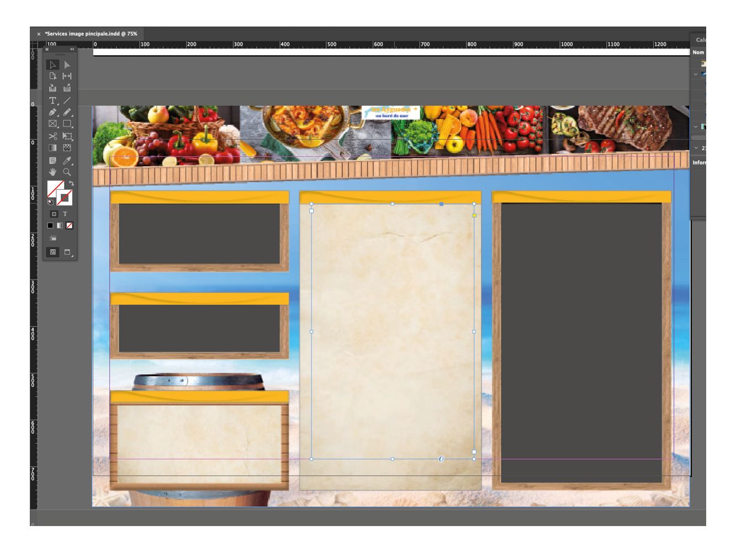This screenshot has height=552, width=736.
Task: Choose the Page tool
Action: pyautogui.click(x=52, y=76)
